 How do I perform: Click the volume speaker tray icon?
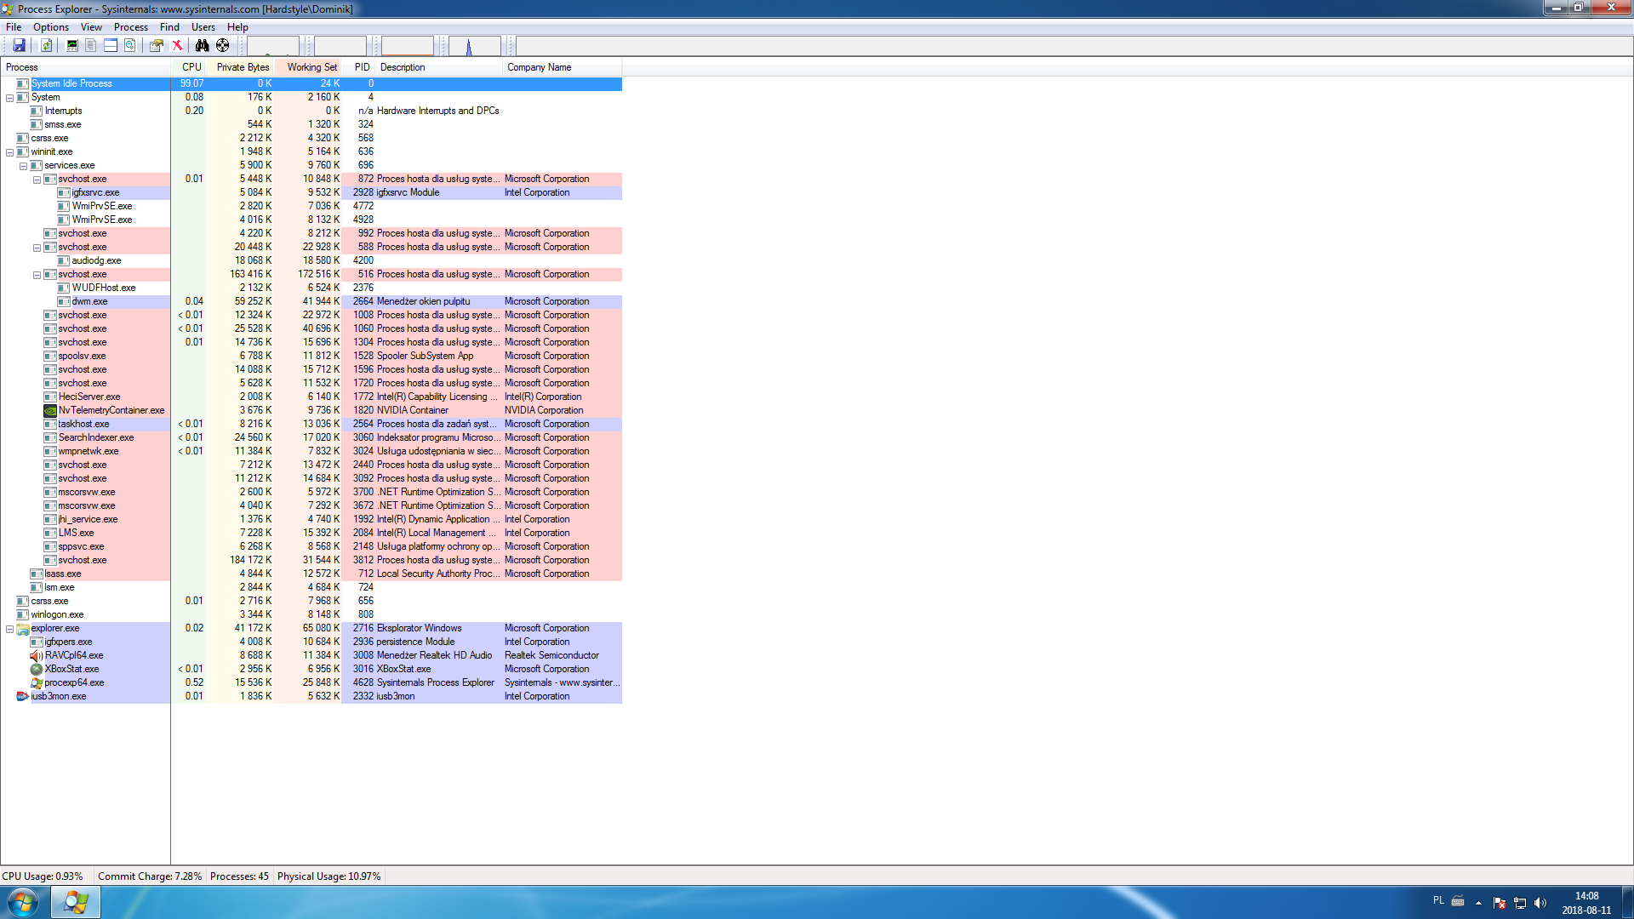[1540, 903]
